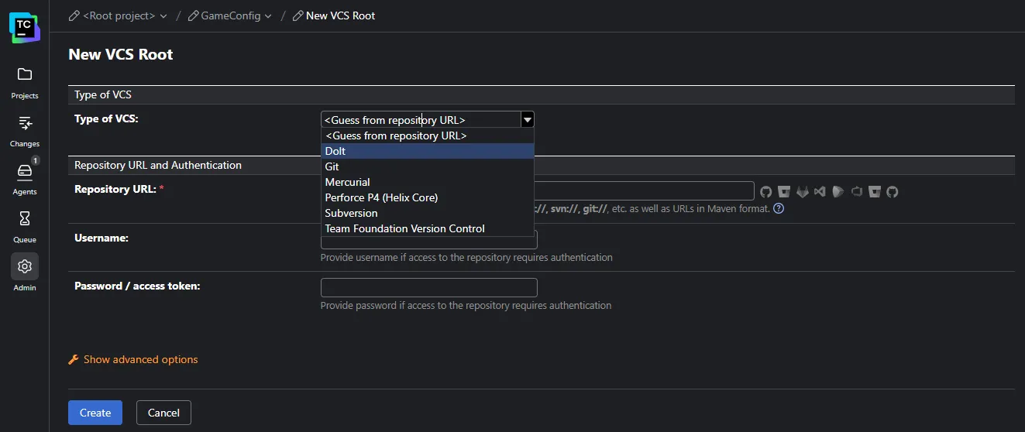This screenshot has height=432, width=1025.
Task: Click the Cancel button
Action: click(163, 413)
